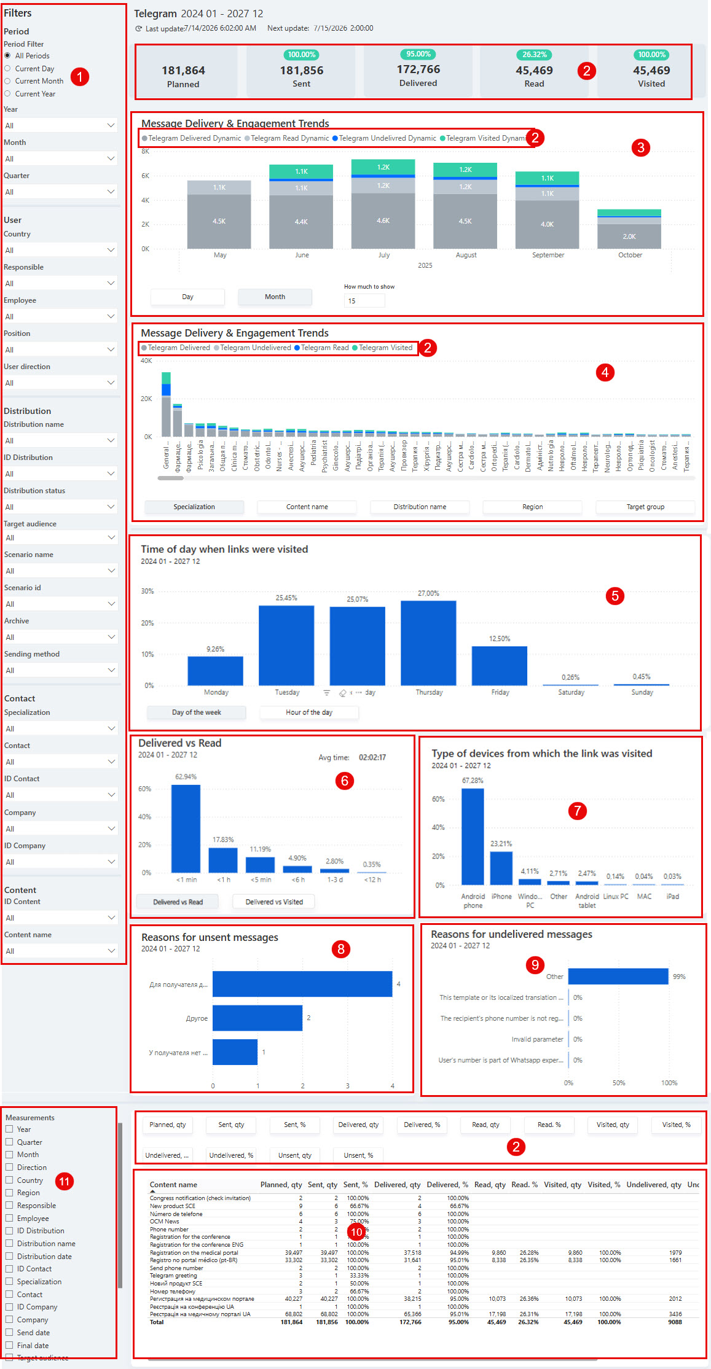Tick the Quarter measurement checkbox
This screenshot has width=711, height=1369.
tap(9, 1142)
